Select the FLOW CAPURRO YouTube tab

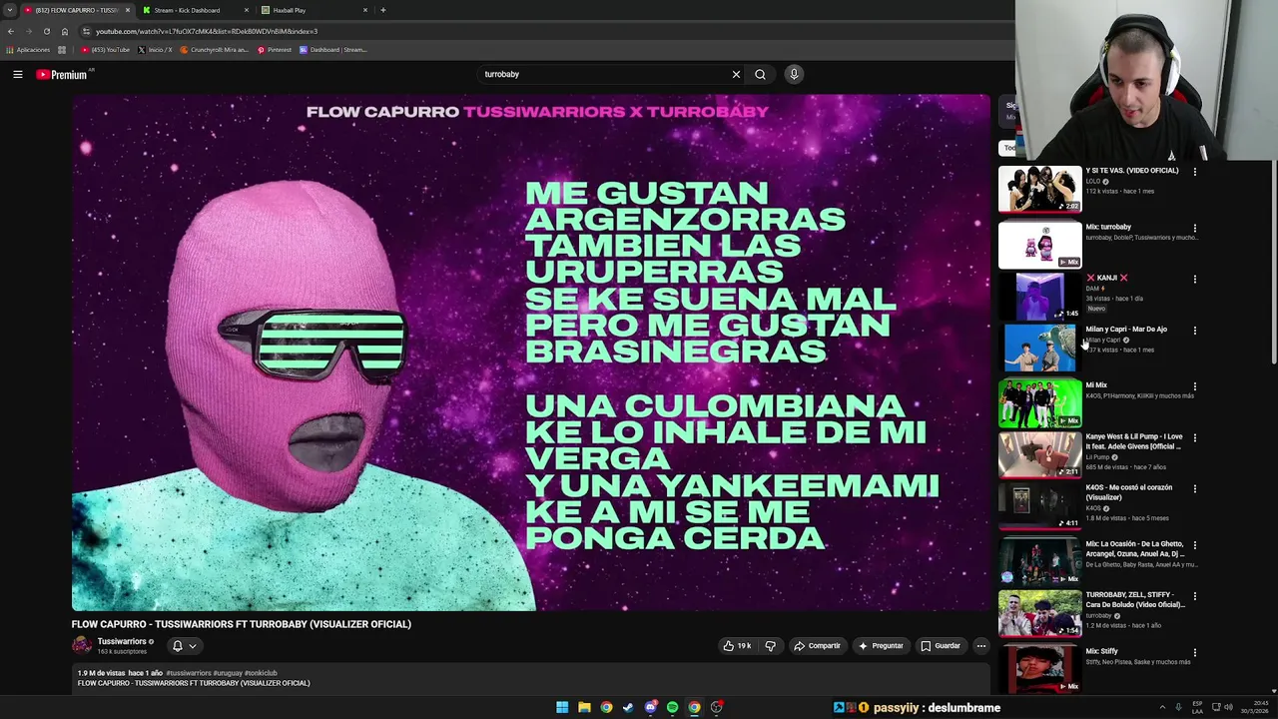point(77,10)
